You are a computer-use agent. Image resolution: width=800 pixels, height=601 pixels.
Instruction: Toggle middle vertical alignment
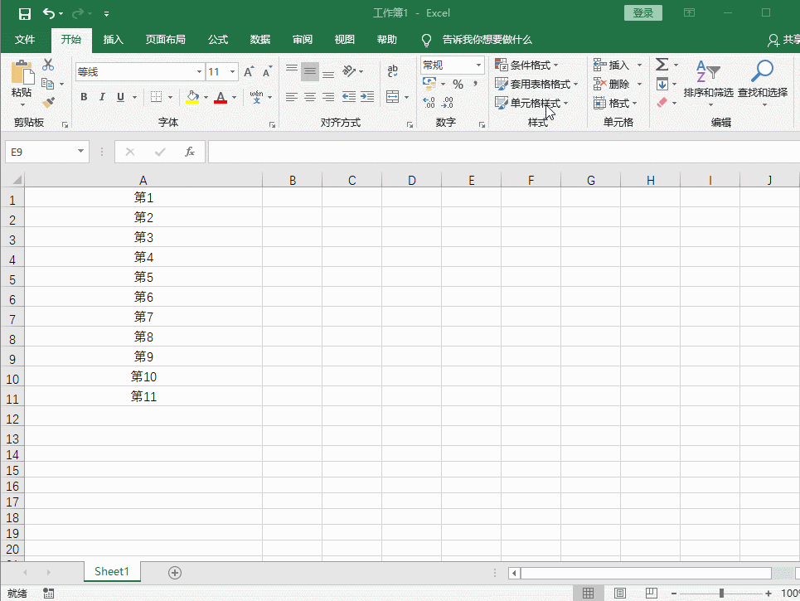310,71
